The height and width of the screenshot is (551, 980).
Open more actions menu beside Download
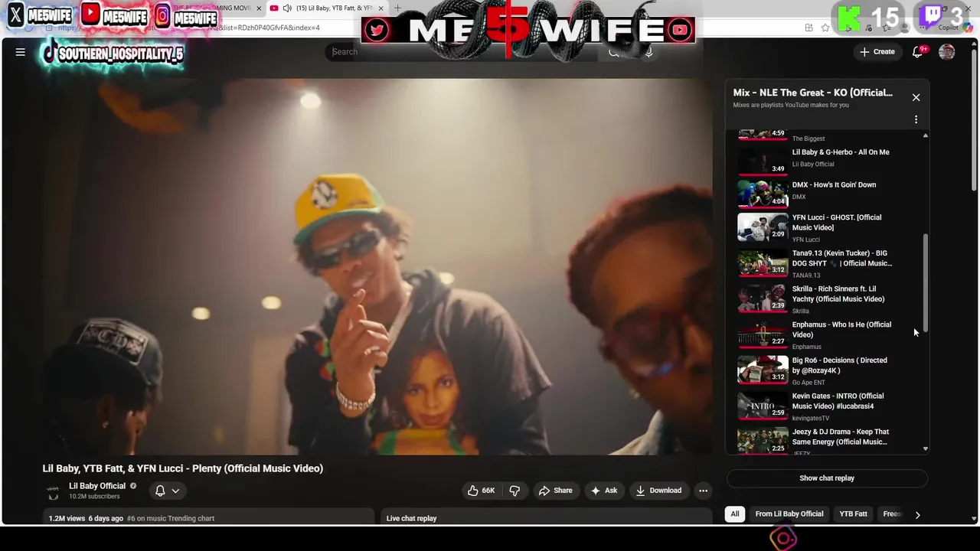coord(703,491)
